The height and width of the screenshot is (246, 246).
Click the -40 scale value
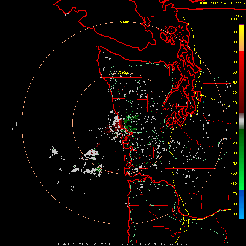(x=234, y=163)
